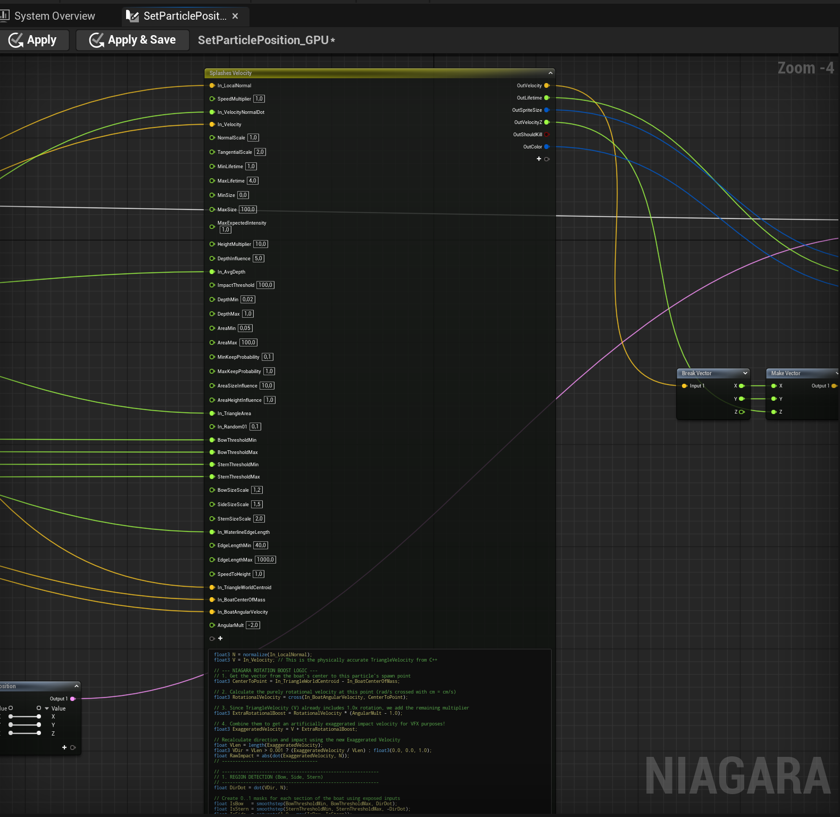This screenshot has height=817, width=840.
Task: Edit the AreaSizeInfluence value field
Action: pyautogui.click(x=267, y=386)
